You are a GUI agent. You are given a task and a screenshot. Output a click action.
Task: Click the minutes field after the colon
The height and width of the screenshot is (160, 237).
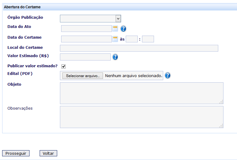pyautogui.click(x=148, y=39)
